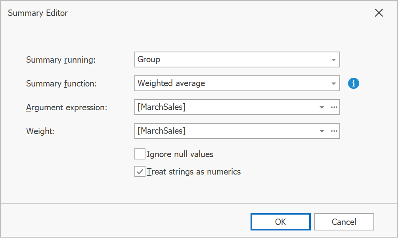
Task: Click the Group value in Summary running box
Action: pyautogui.click(x=149, y=59)
